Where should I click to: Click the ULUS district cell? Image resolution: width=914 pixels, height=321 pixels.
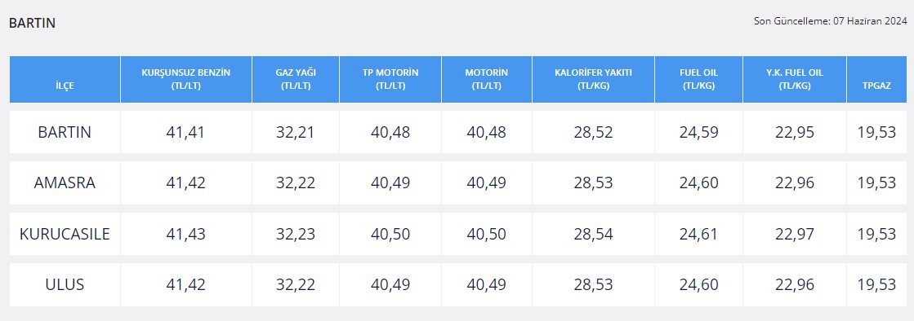tap(65, 285)
